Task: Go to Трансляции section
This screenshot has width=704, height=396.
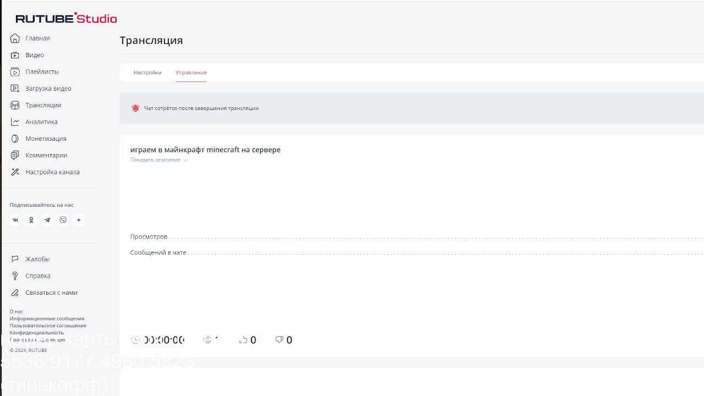Action: (x=43, y=105)
